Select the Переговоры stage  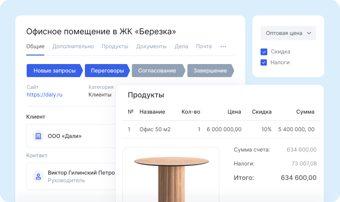pos(107,71)
